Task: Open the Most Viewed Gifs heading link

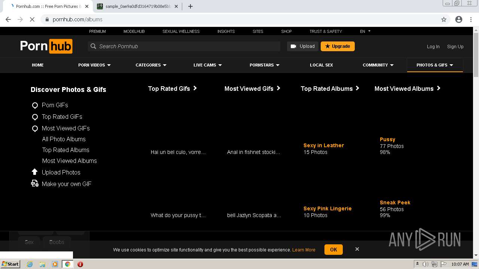Action: tap(253, 89)
